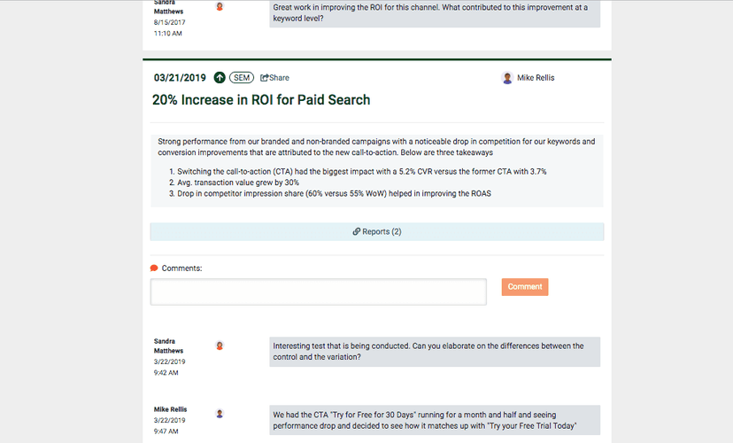Click the 'Interesting test that is being conducted' comment

435,352
